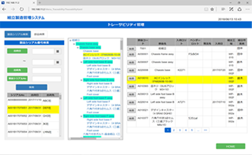
Task: Collapse the Chassis frame assy tree node
Action: [x=74, y=44]
